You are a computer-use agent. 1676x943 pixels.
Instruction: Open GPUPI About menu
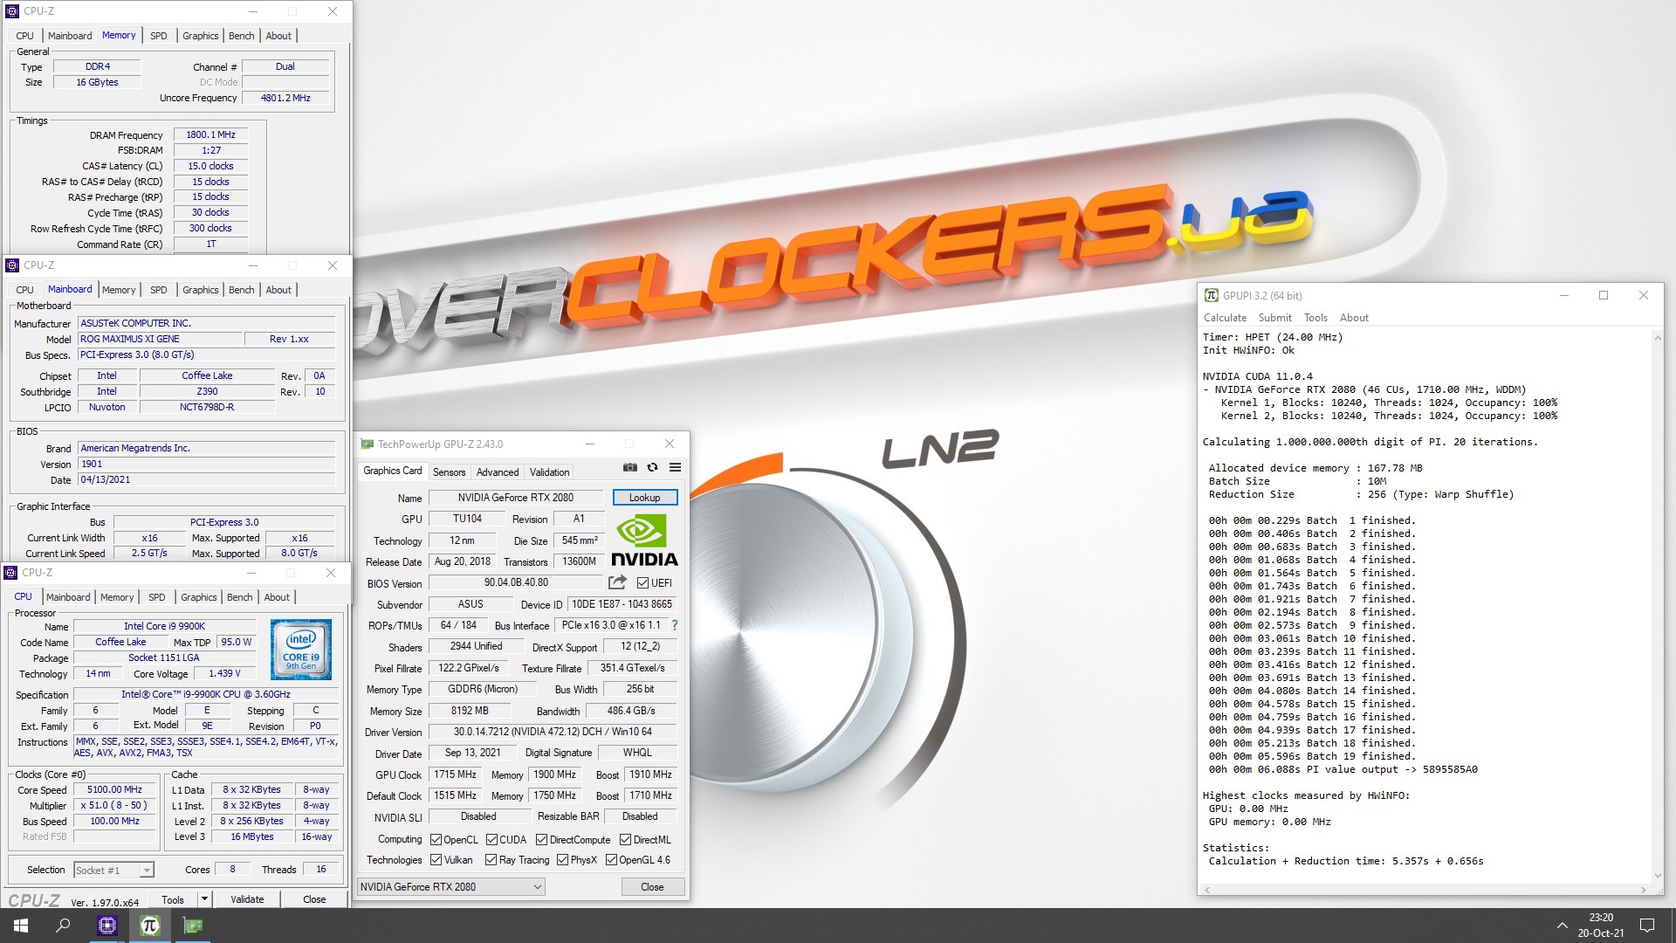[1354, 318]
